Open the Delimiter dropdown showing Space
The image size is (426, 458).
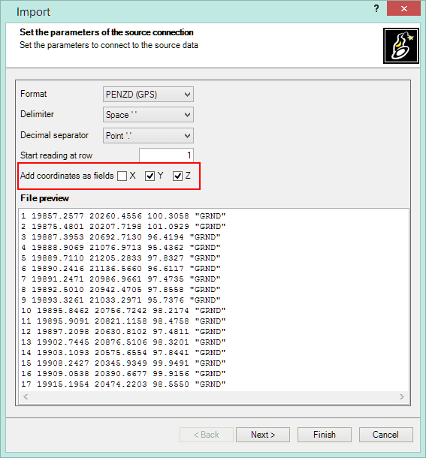tap(148, 115)
